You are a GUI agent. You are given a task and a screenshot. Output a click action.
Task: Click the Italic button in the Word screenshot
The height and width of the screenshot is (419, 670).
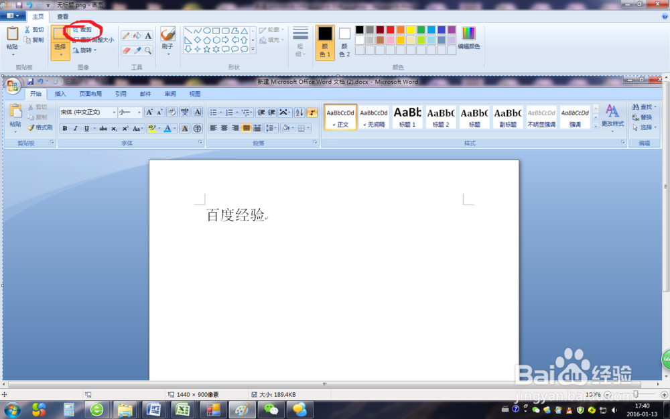(x=76, y=128)
